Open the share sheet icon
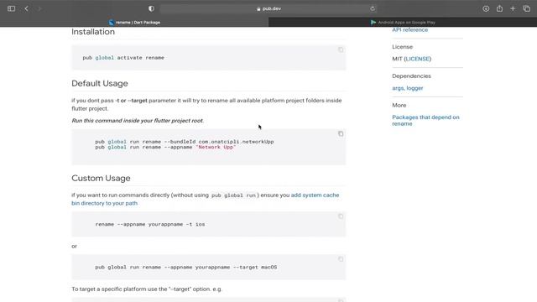537x302 pixels. tap(499, 8)
